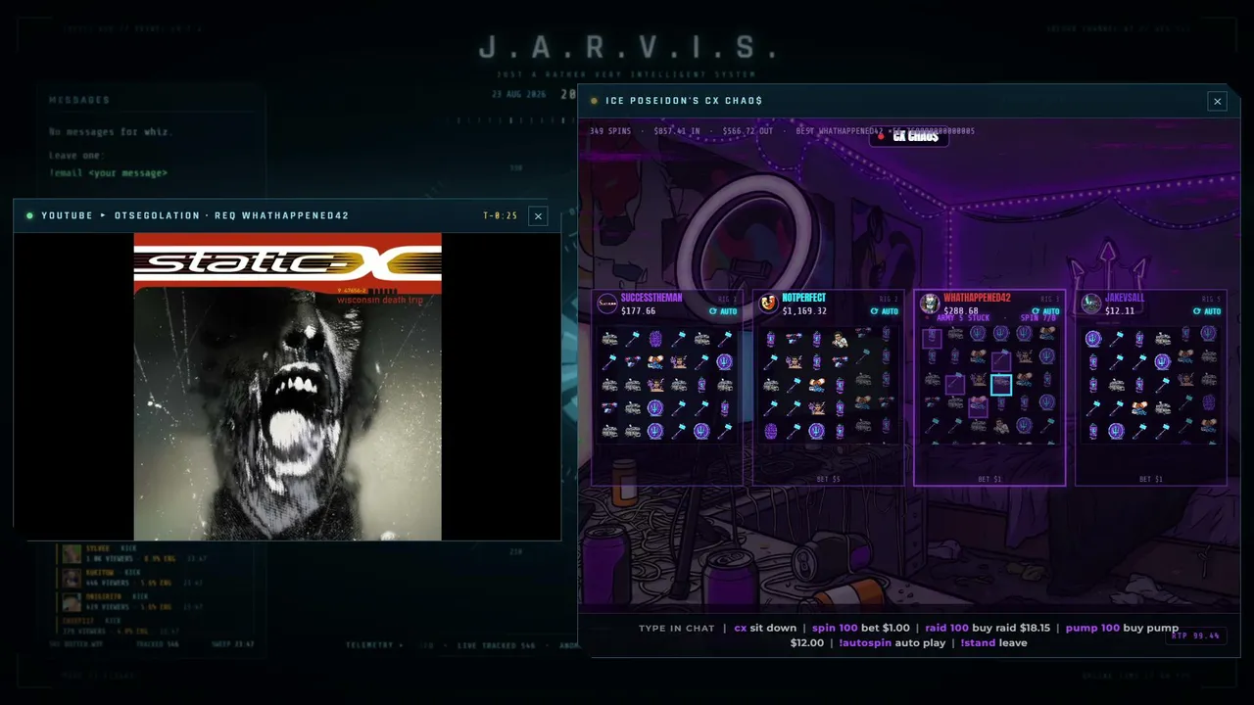Click the $288.68 balance
The image size is (1254, 705).
(962, 311)
